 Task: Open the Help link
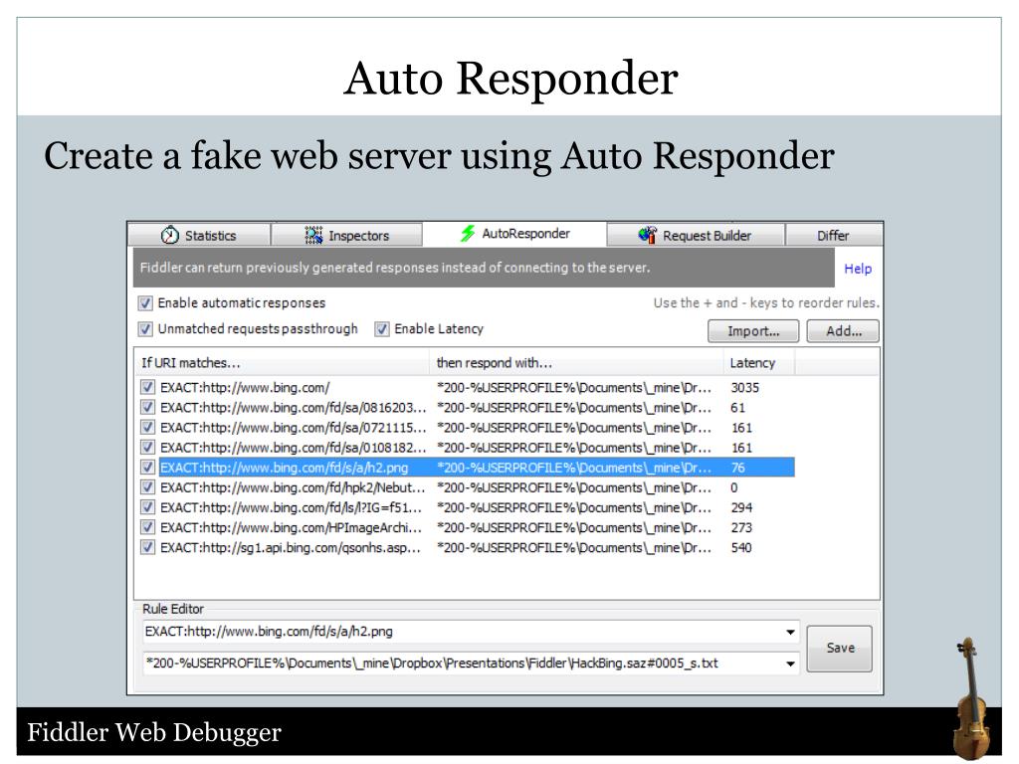[x=858, y=269]
